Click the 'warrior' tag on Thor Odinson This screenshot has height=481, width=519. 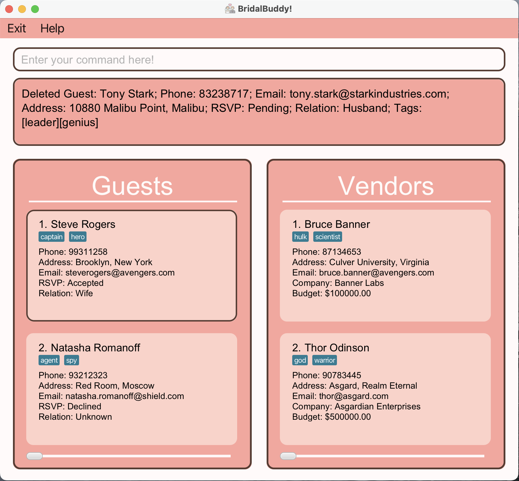[x=325, y=360]
